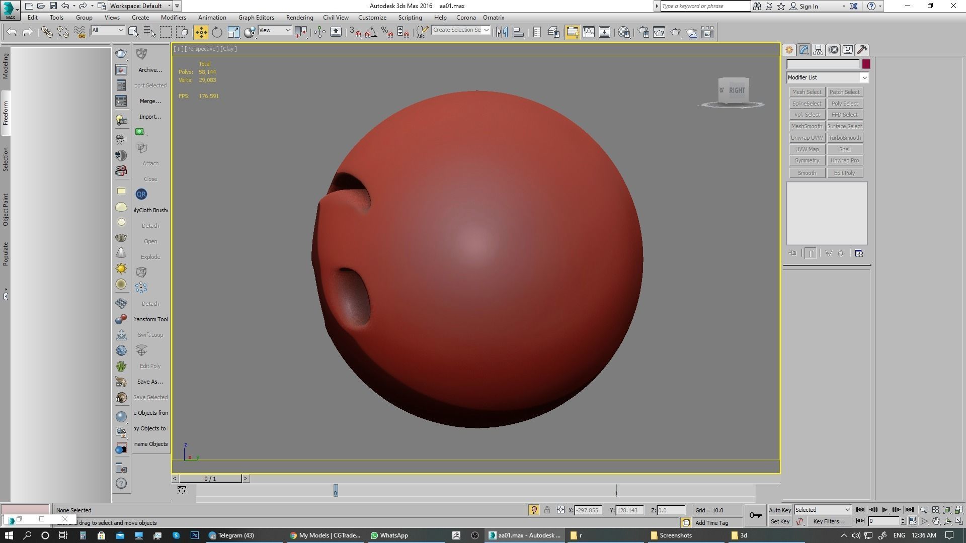
Task: Click the TurboSmooth modifier button
Action: tap(845, 138)
